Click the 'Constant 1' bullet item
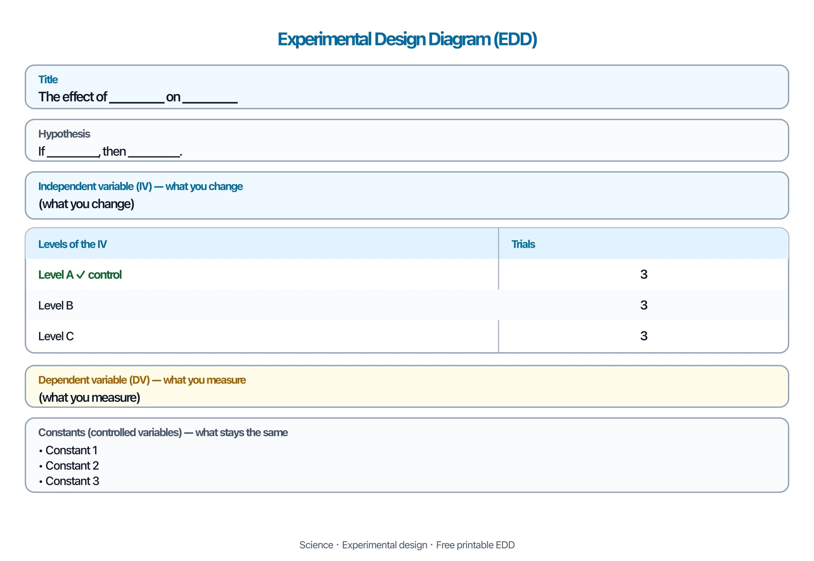 click(x=68, y=450)
